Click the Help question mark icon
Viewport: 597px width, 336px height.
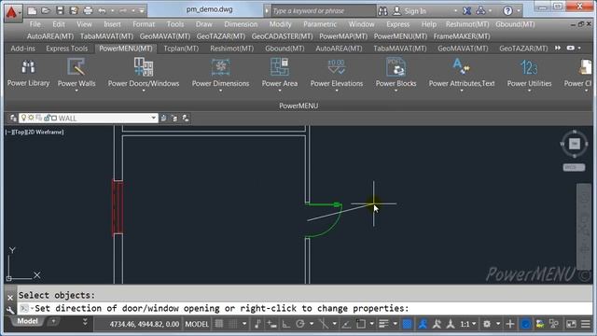point(507,10)
